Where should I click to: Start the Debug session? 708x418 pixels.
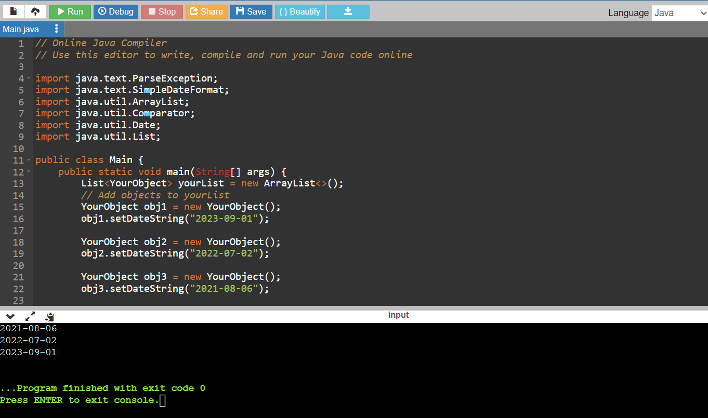click(116, 11)
